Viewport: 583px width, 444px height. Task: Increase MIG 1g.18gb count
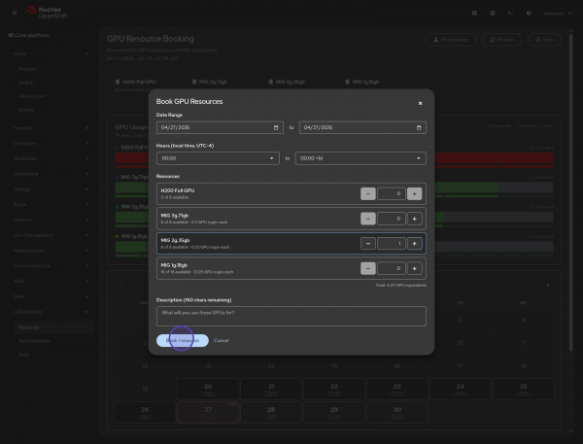pos(415,268)
